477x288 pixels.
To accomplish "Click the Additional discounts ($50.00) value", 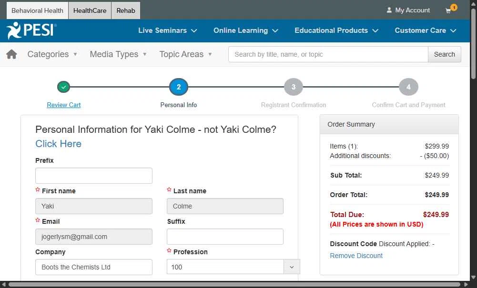I will pos(435,156).
